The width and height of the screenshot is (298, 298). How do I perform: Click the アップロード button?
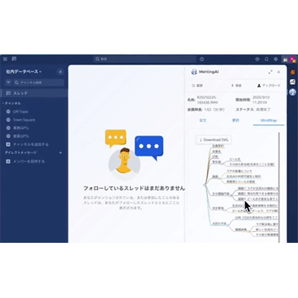[x=269, y=86]
